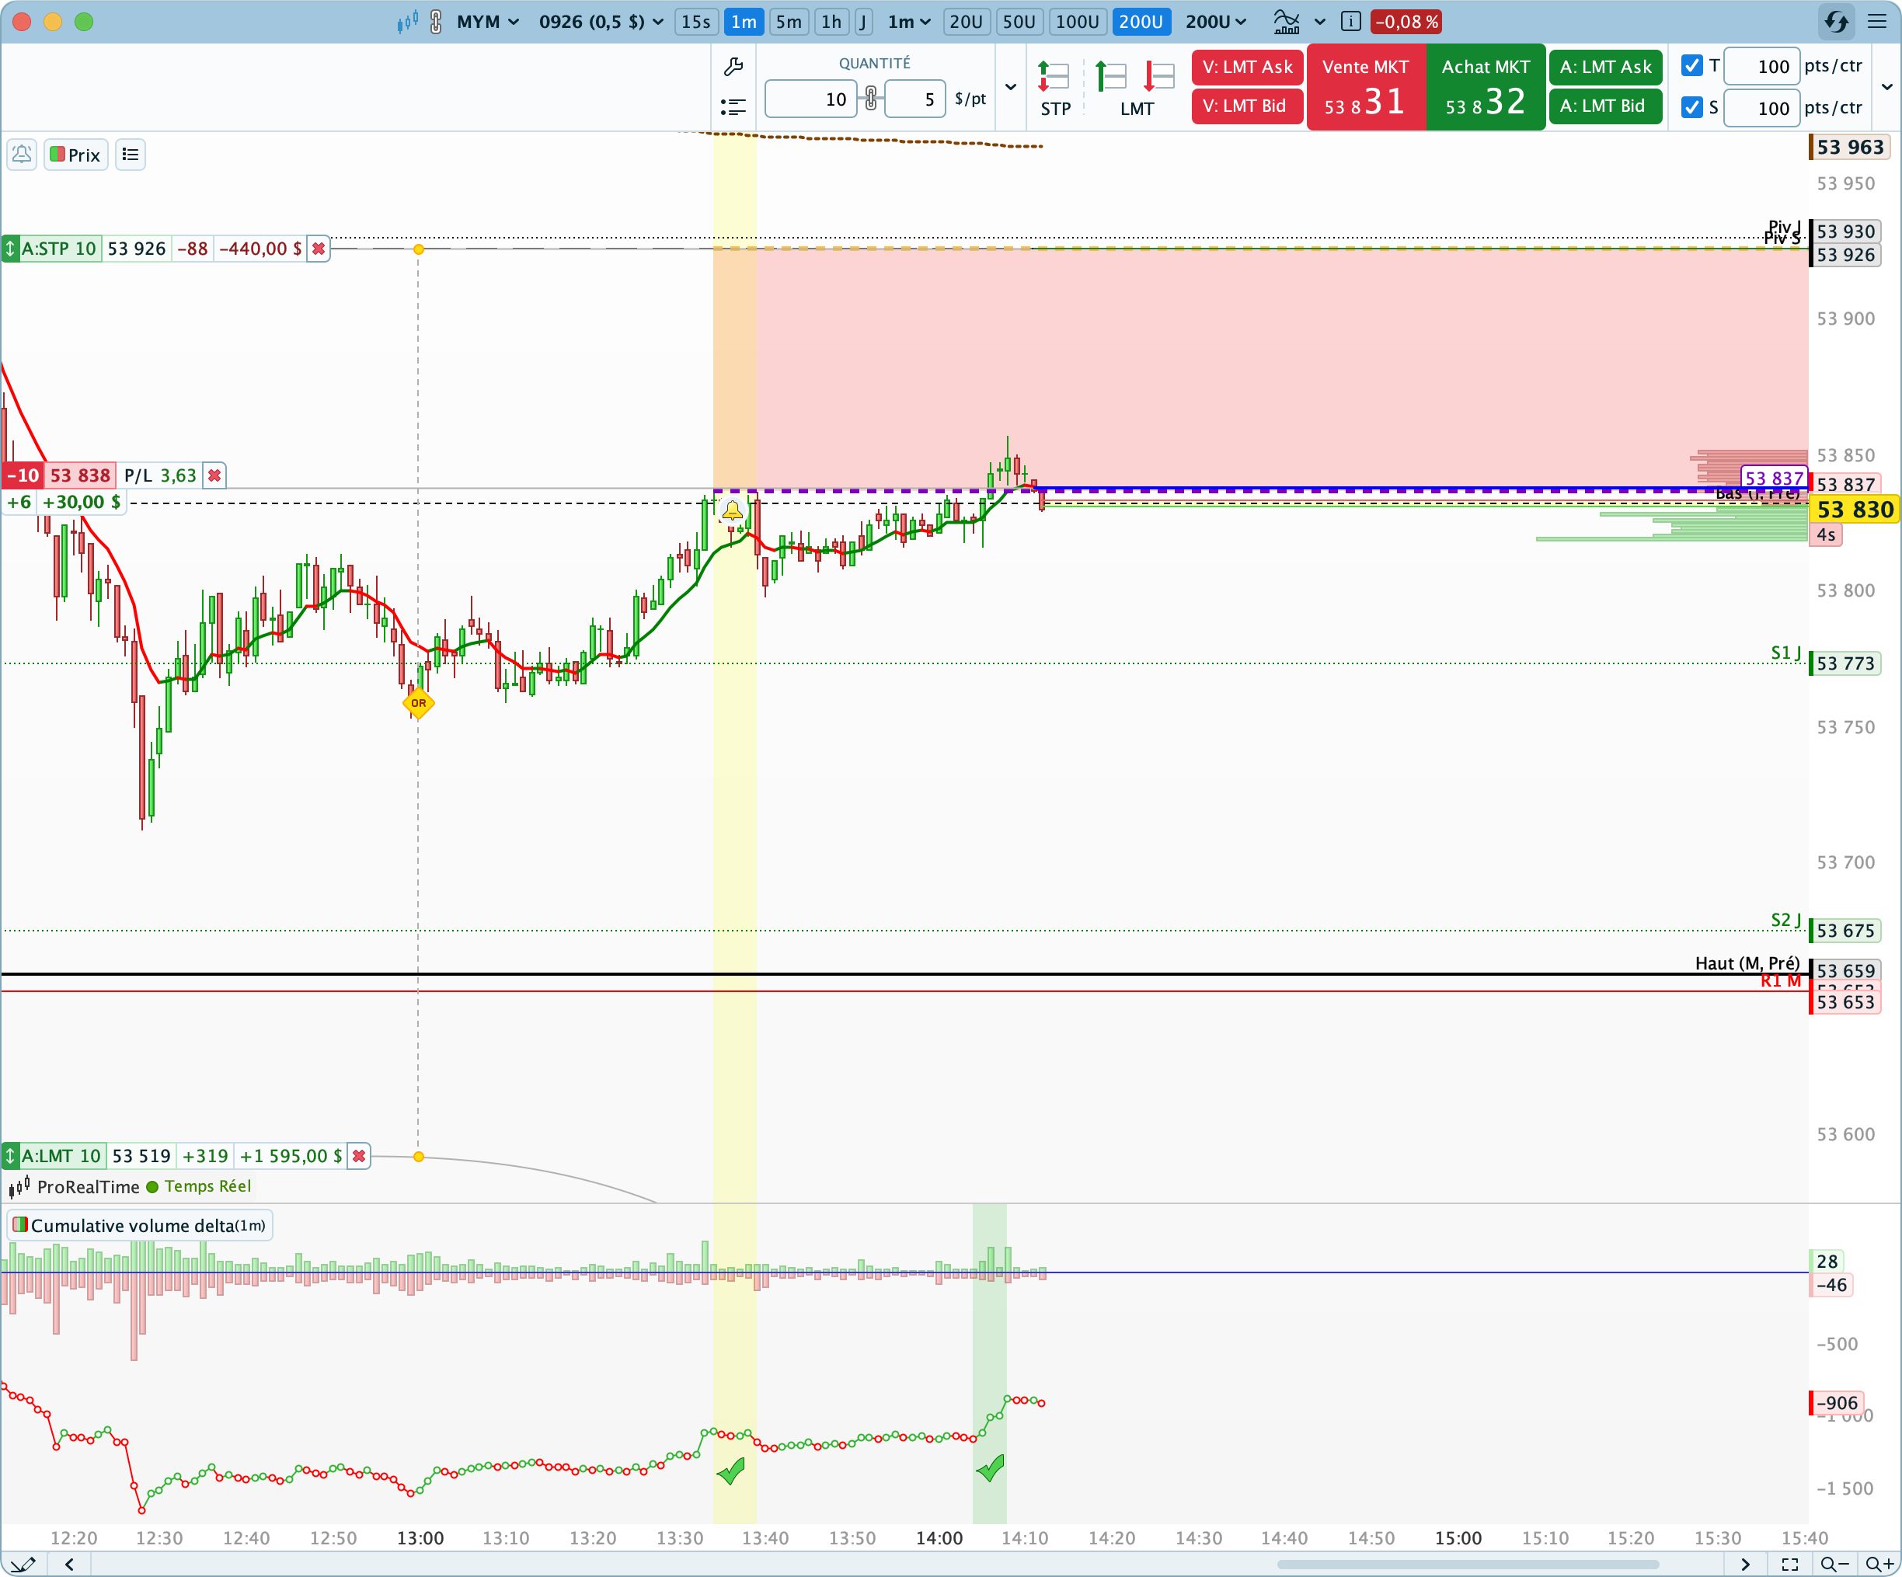The width and height of the screenshot is (1902, 1577).
Task: Edit the $/pt field showing 5
Action: [914, 99]
